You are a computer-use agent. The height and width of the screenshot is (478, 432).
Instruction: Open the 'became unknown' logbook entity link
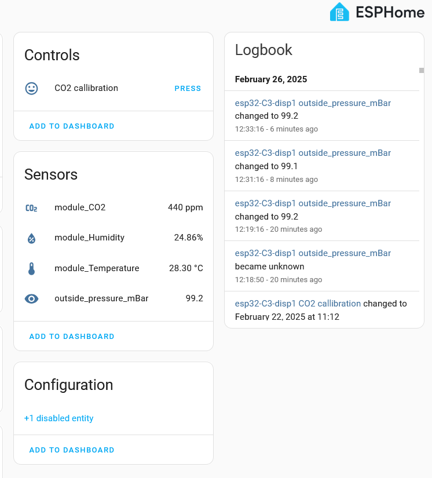pos(313,253)
